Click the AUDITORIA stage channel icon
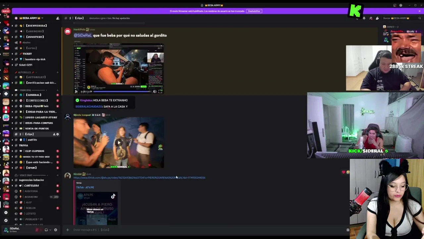 coord(16,191)
